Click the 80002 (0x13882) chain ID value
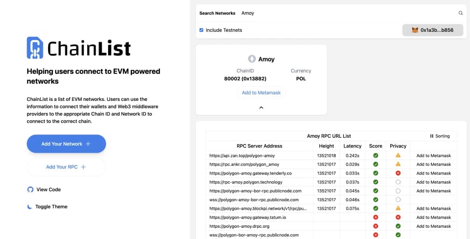The height and width of the screenshot is (239, 470). click(245, 79)
